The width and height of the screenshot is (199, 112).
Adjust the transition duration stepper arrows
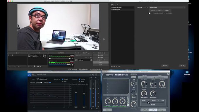click(91, 60)
